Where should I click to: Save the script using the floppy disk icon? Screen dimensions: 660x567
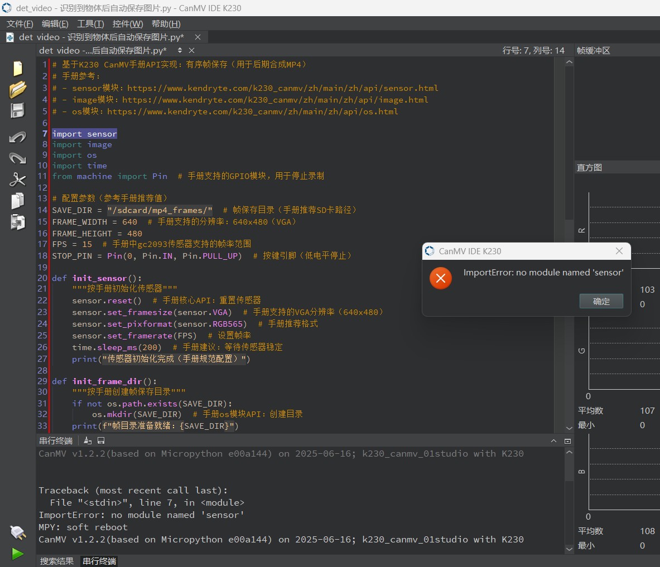[18, 110]
